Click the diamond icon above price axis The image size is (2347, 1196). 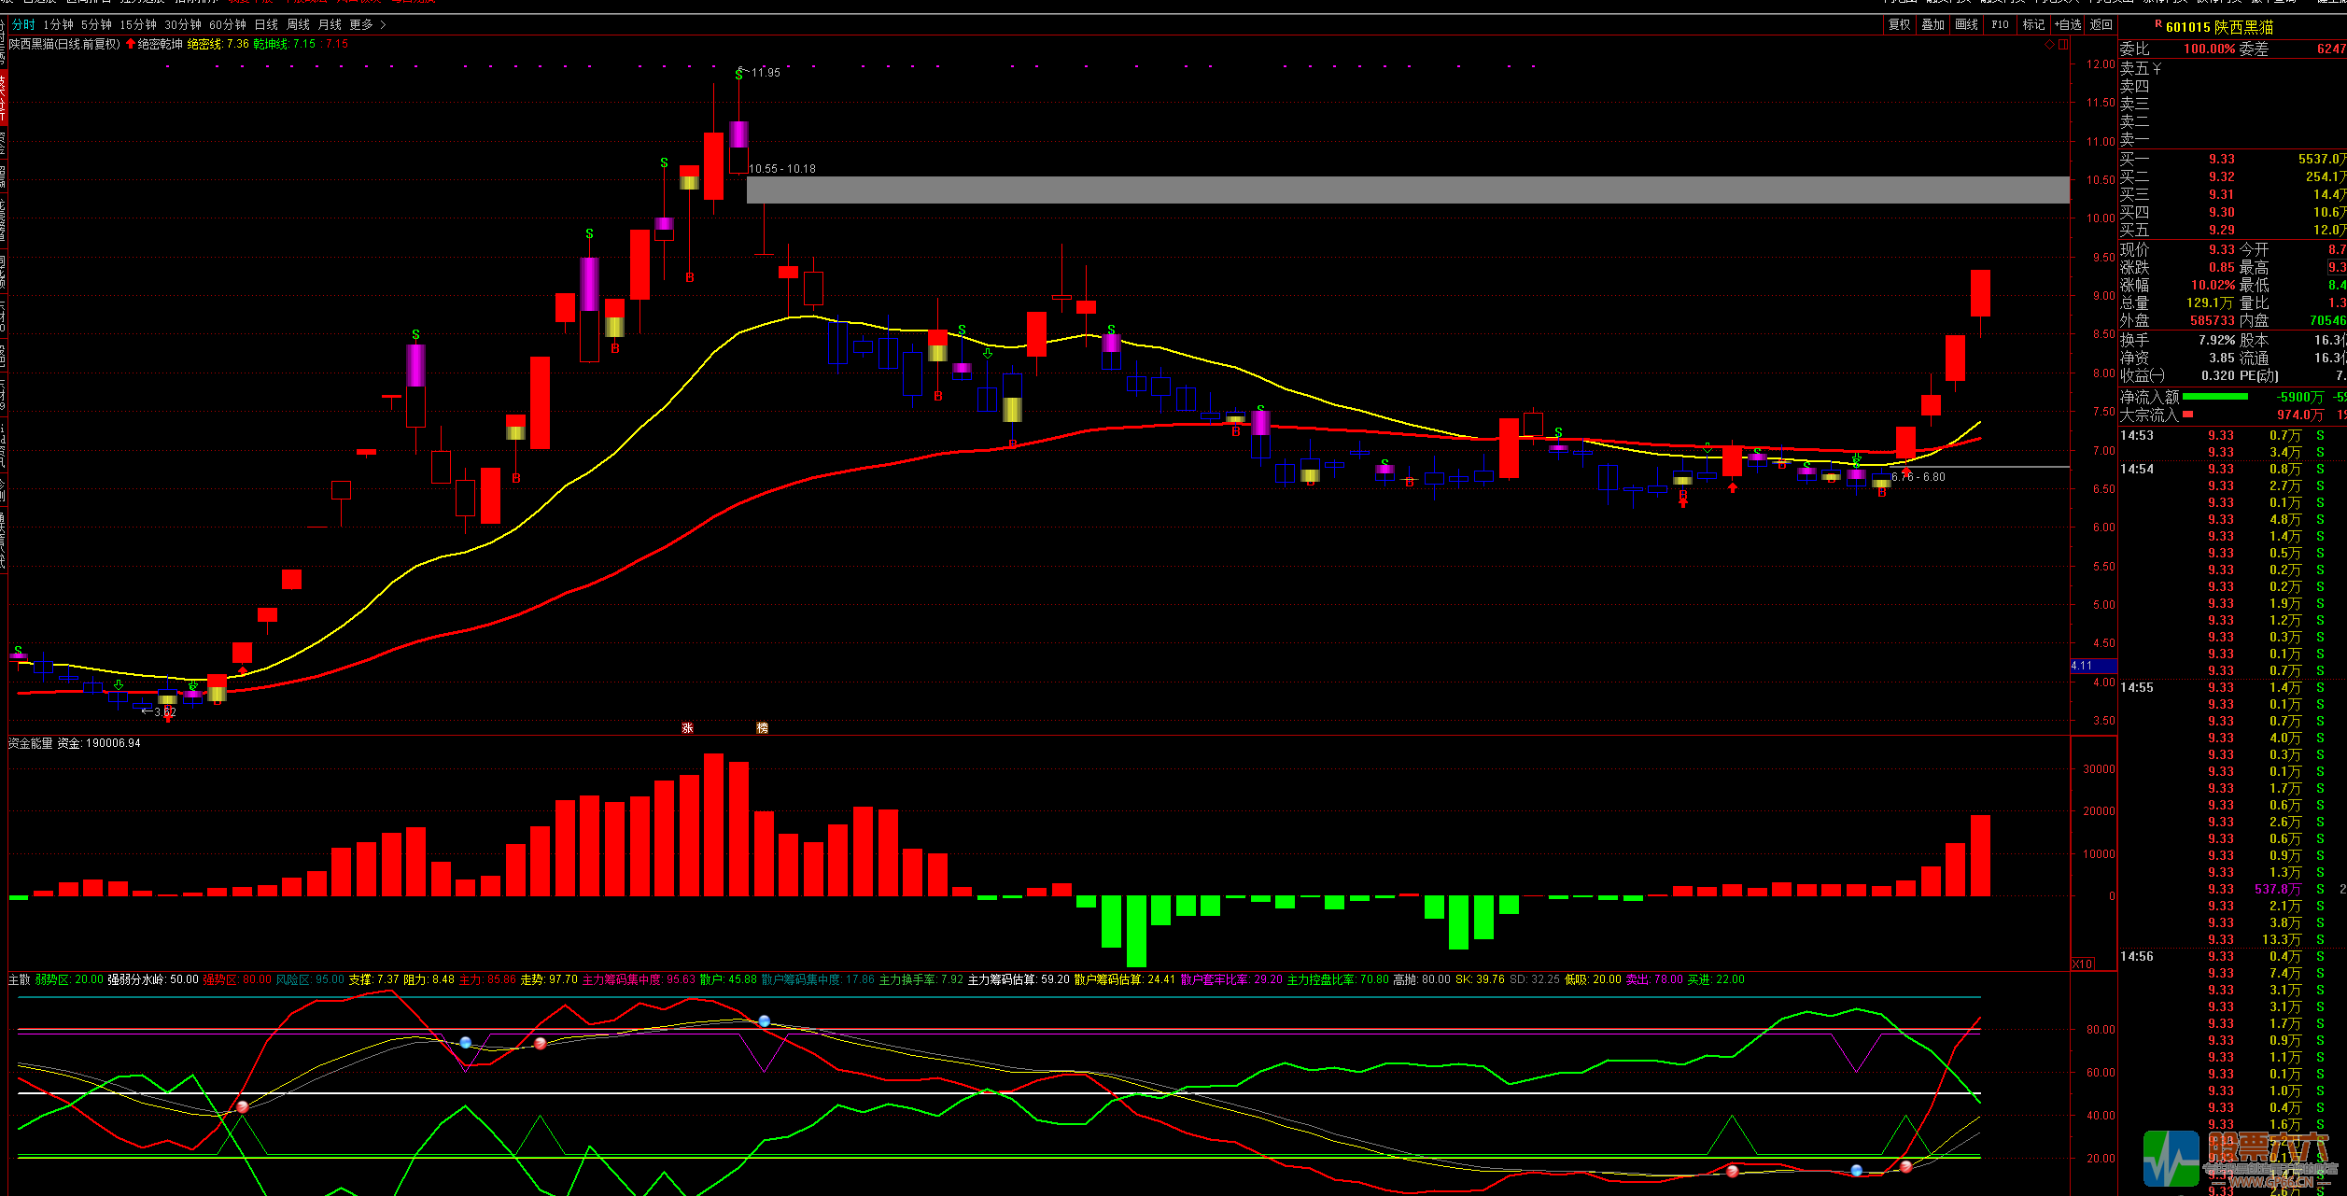[2049, 44]
